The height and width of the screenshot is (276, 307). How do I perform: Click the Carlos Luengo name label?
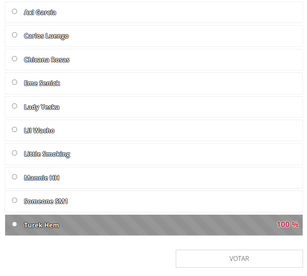(x=47, y=36)
